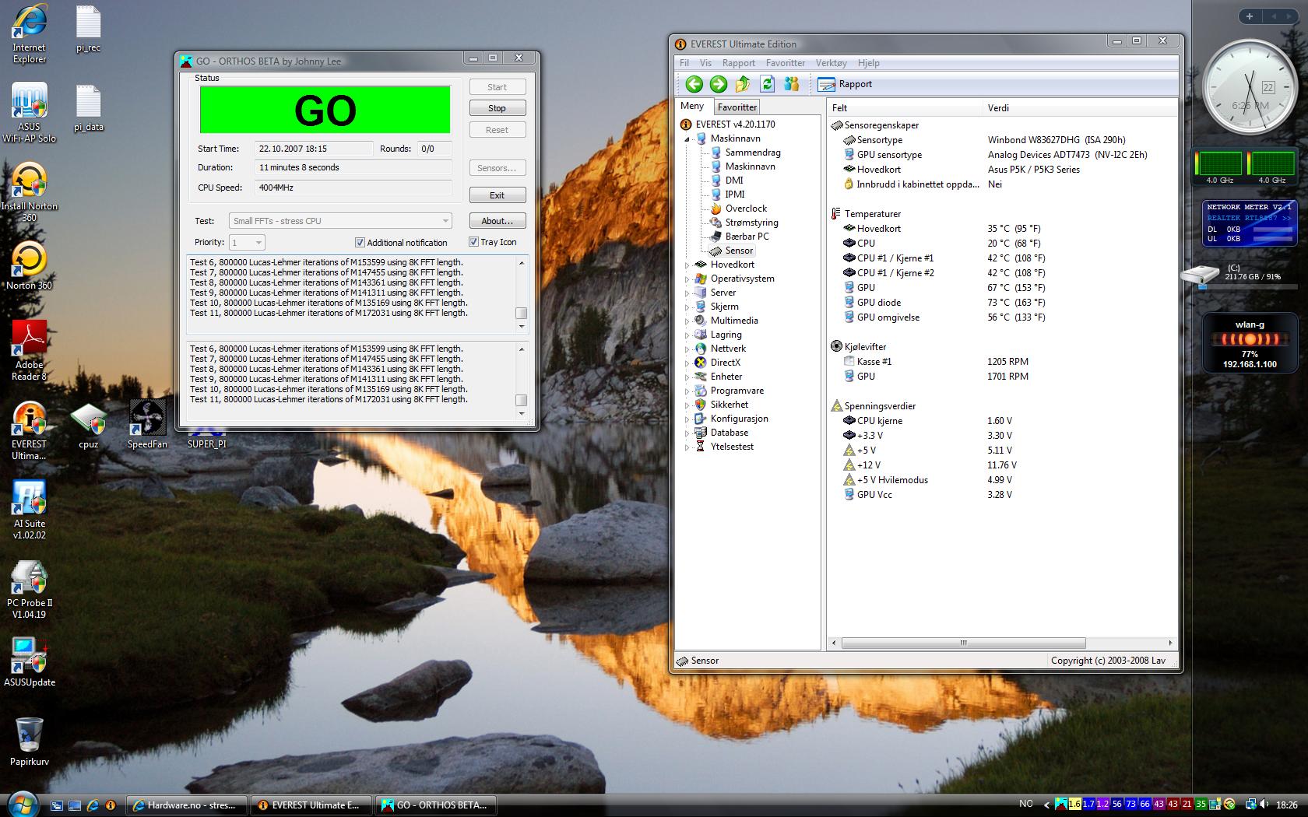Click the Up level icon in EVEREST toolbar
This screenshot has height=817, width=1308.
coord(743,84)
